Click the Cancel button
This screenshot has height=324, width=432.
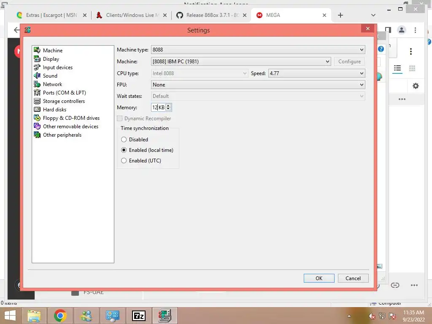[353, 278]
